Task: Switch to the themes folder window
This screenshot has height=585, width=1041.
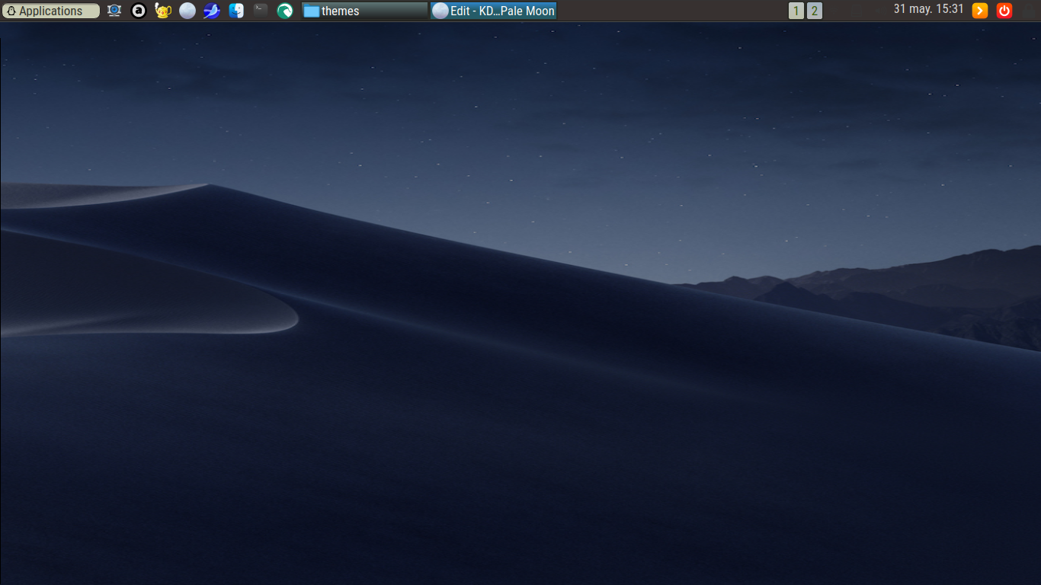Action: (x=365, y=11)
